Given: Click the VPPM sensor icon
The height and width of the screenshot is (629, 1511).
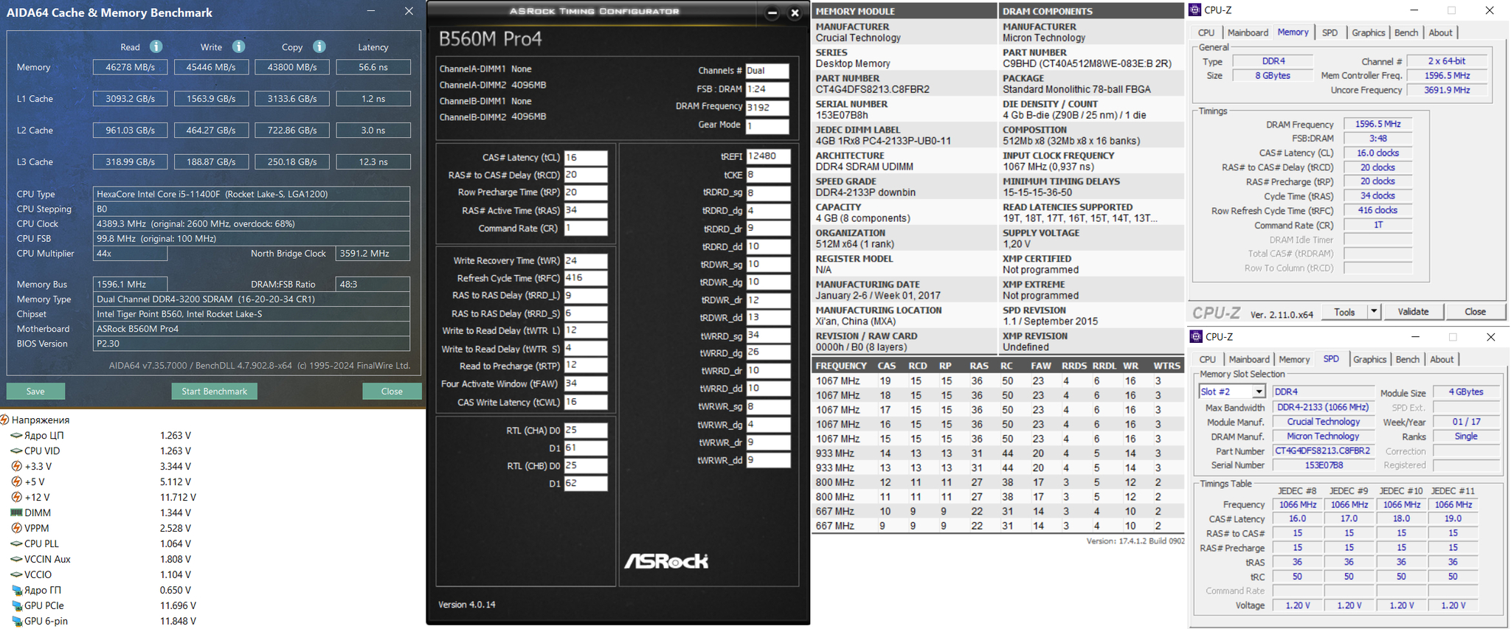Looking at the screenshot, I should point(16,528).
